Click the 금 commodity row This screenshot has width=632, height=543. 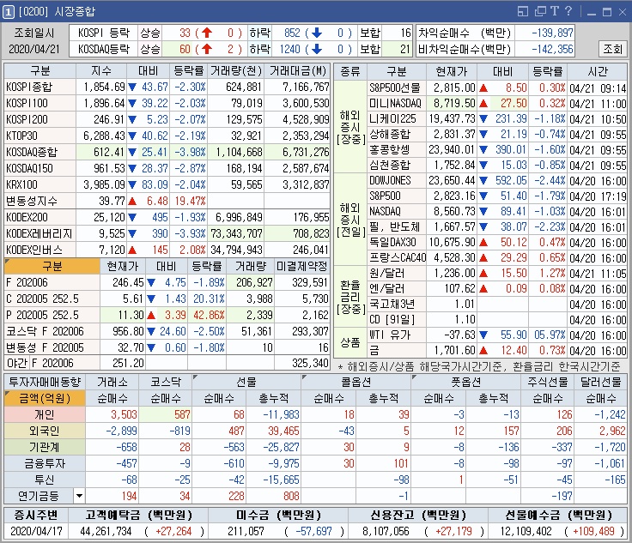point(497,350)
